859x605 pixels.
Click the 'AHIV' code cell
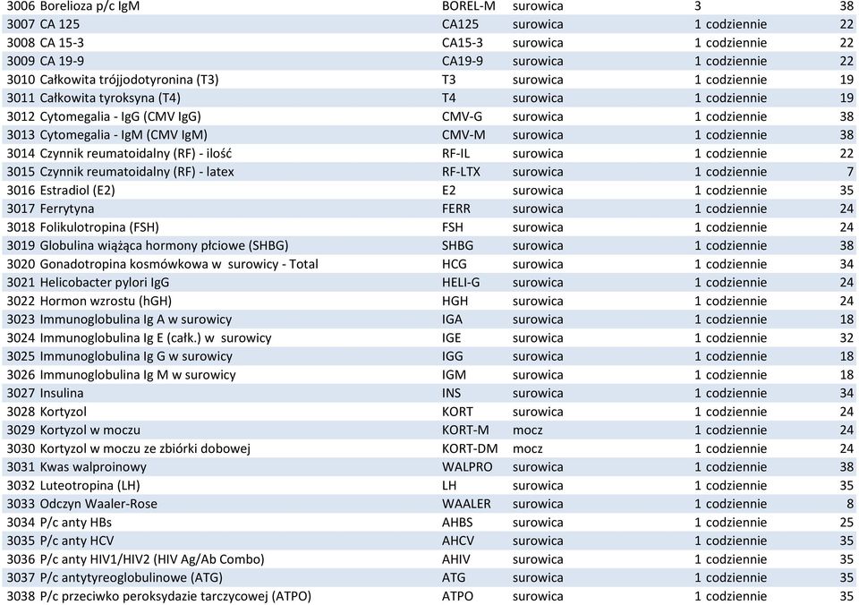point(455,559)
